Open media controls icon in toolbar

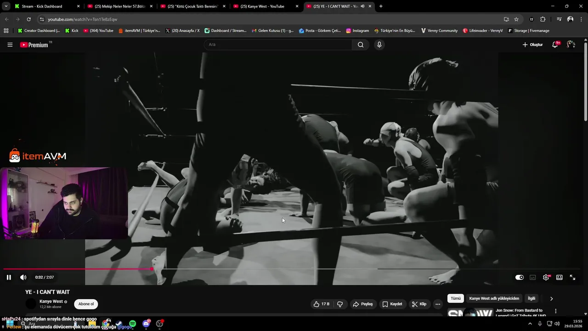coord(559,19)
